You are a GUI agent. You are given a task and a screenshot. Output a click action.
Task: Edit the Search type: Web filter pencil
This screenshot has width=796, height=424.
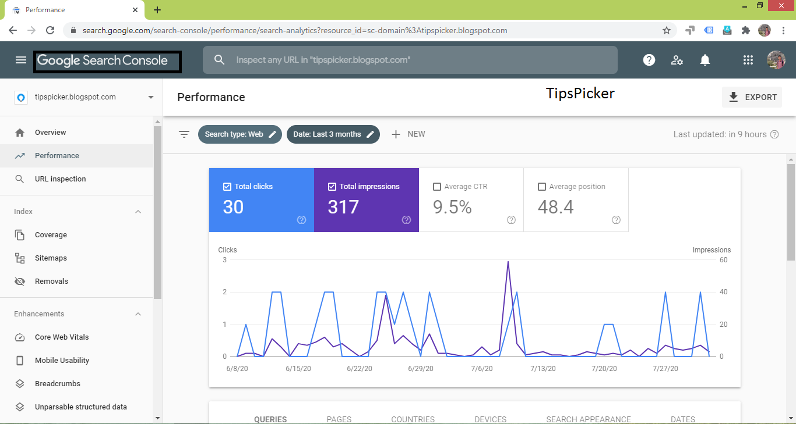pos(272,134)
